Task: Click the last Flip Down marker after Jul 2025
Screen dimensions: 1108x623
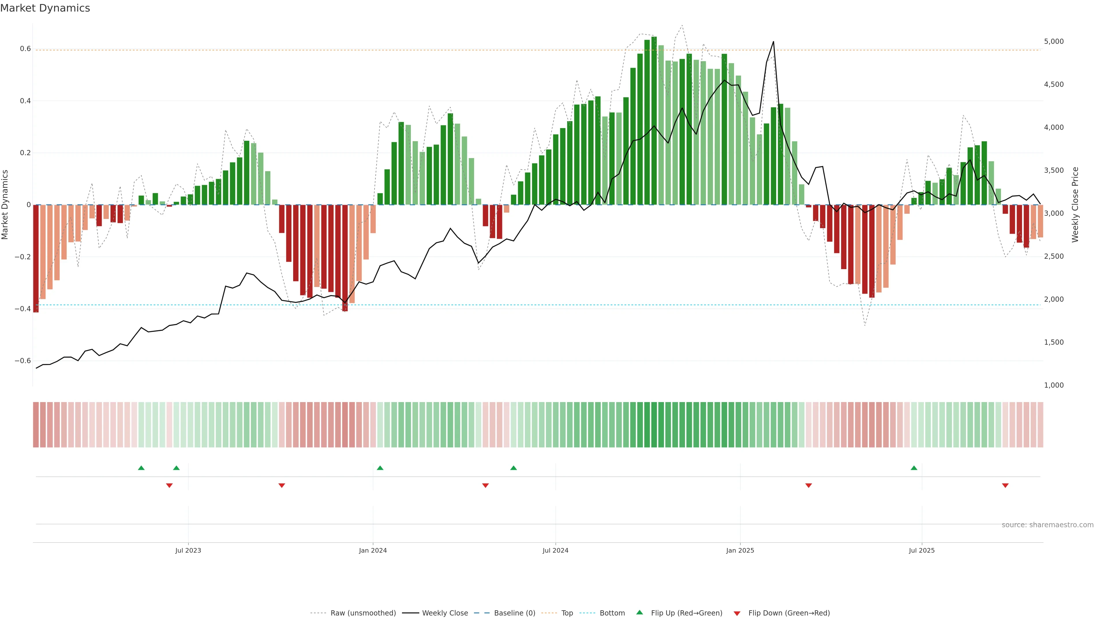Action: pos(1005,485)
